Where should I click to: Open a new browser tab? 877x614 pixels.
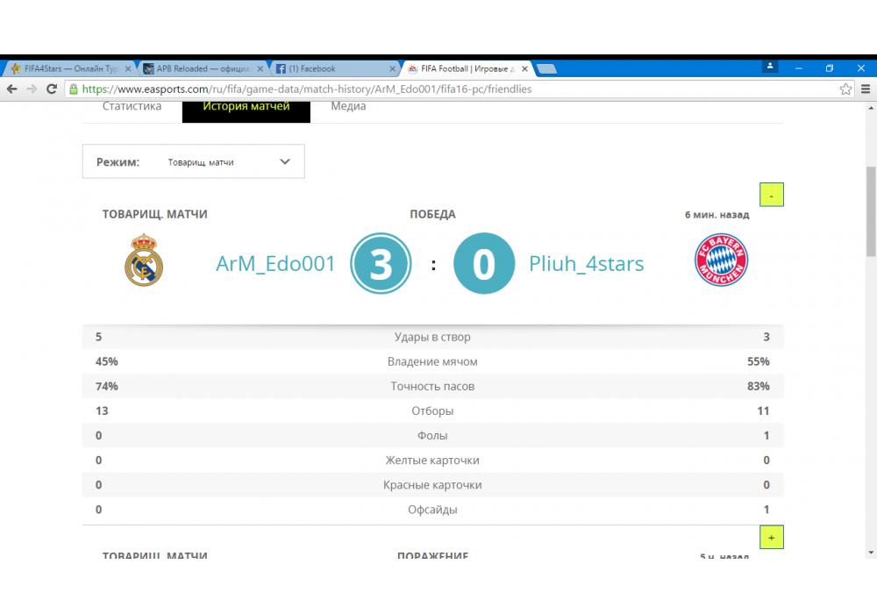pos(546,69)
